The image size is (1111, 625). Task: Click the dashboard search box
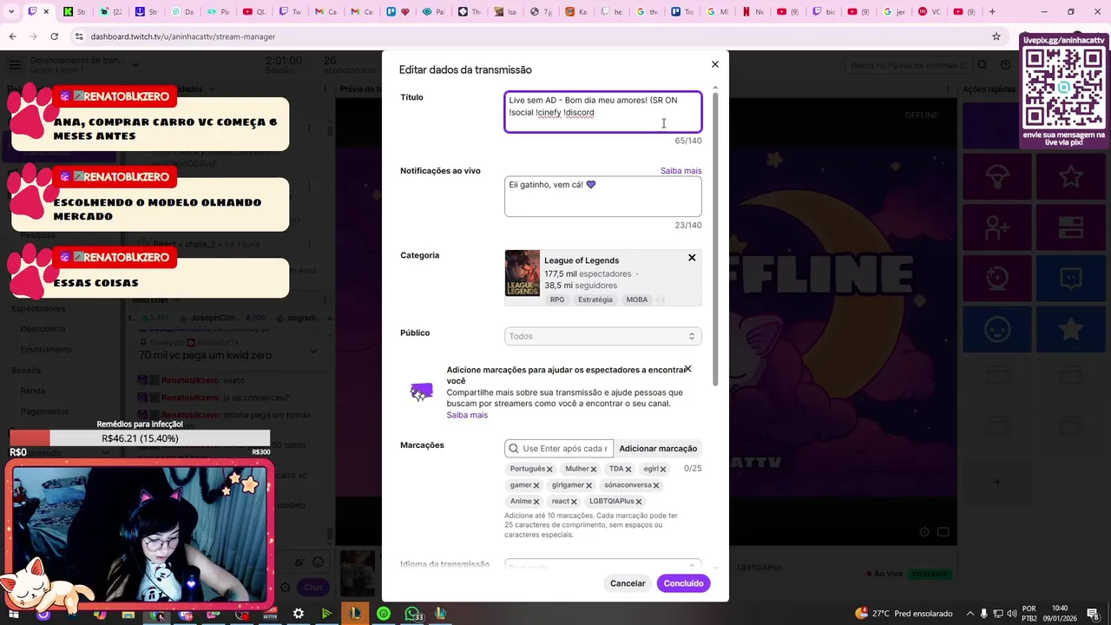[907, 65]
